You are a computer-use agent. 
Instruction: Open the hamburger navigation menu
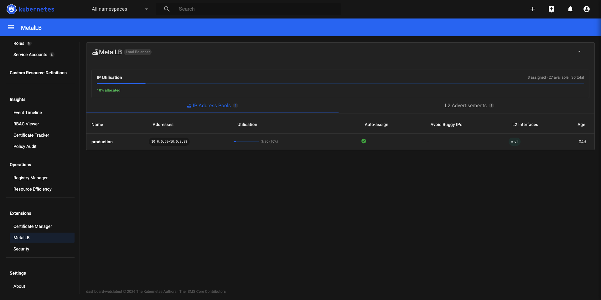[11, 27]
